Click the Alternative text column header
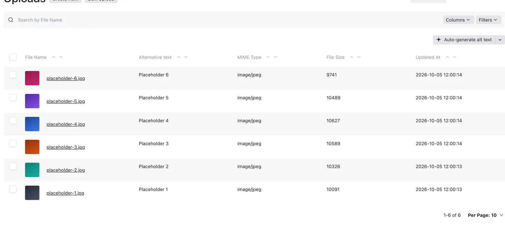Screen dimensions: 505x233 (155, 57)
